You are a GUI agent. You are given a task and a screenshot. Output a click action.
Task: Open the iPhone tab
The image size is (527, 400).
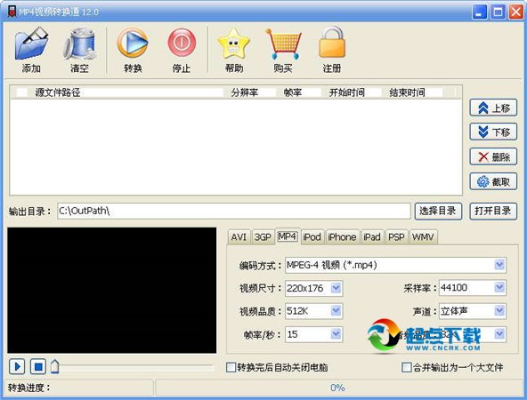coord(342,237)
